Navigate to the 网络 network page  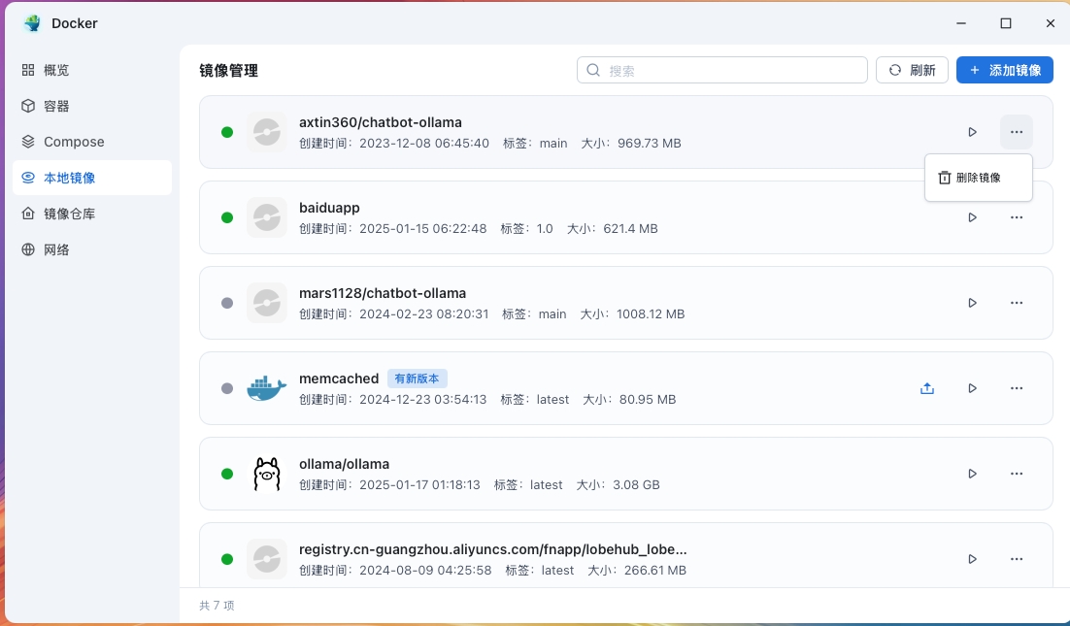pos(92,249)
